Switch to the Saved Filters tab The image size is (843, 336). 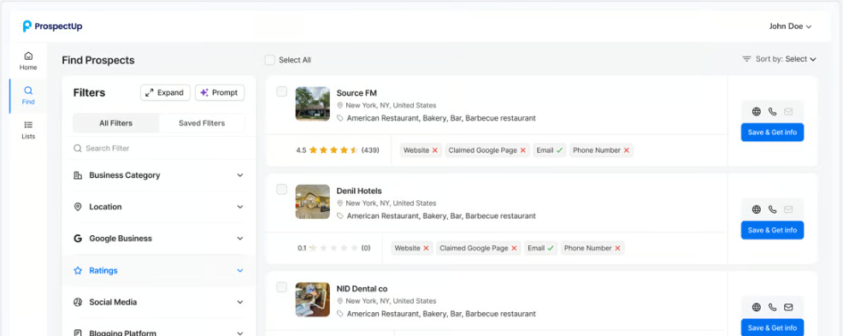click(202, 123)
